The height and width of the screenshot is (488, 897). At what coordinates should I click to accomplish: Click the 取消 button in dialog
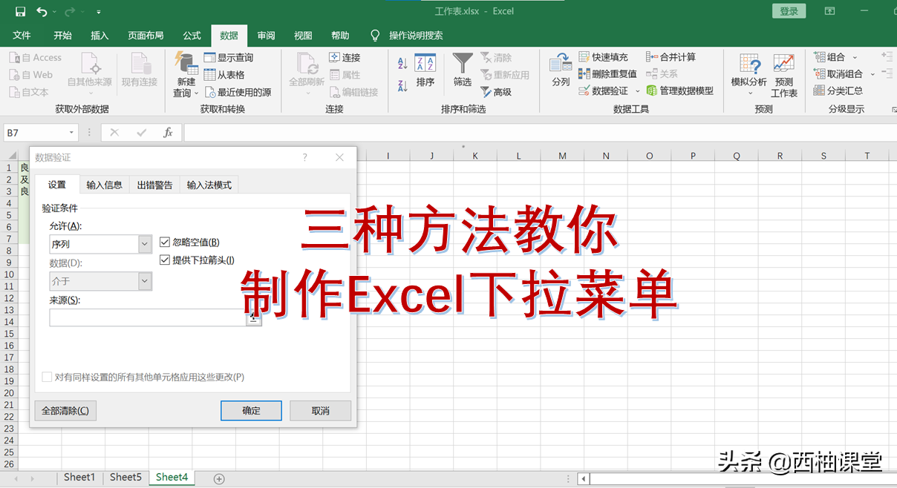click(320, 410)
